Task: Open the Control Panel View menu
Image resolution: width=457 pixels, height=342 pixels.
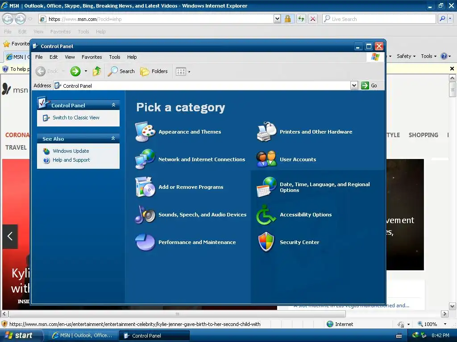Action: [70, 57]
